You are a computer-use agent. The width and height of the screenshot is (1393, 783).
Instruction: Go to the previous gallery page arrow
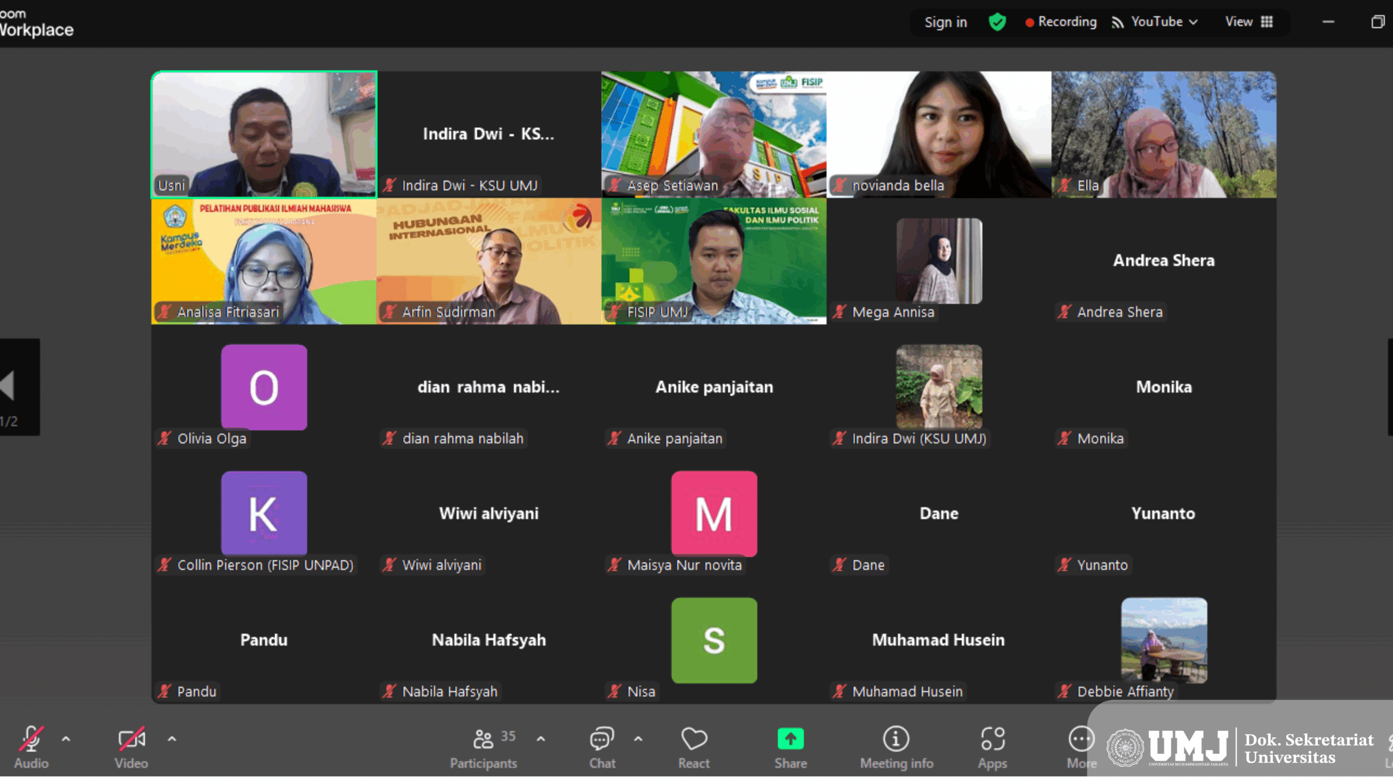pyautogui.click(x=8, y=386)
